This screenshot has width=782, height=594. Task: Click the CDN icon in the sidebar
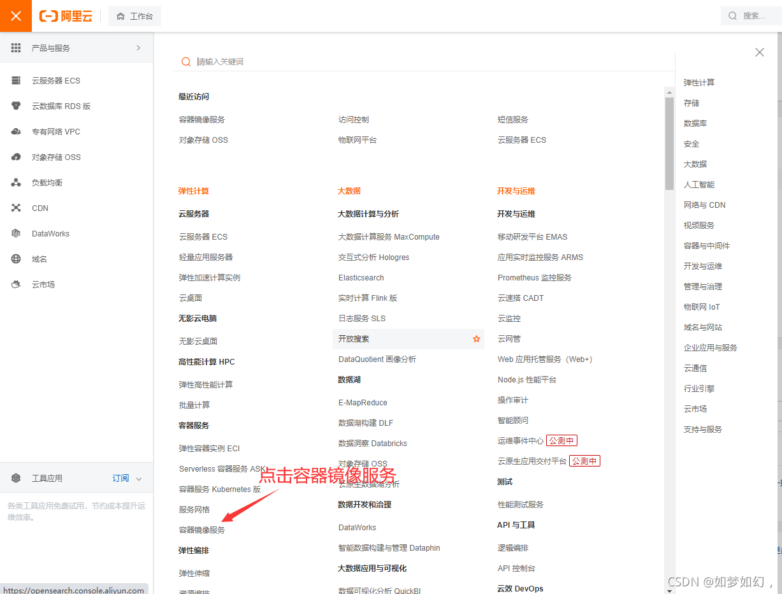[17, 208]
